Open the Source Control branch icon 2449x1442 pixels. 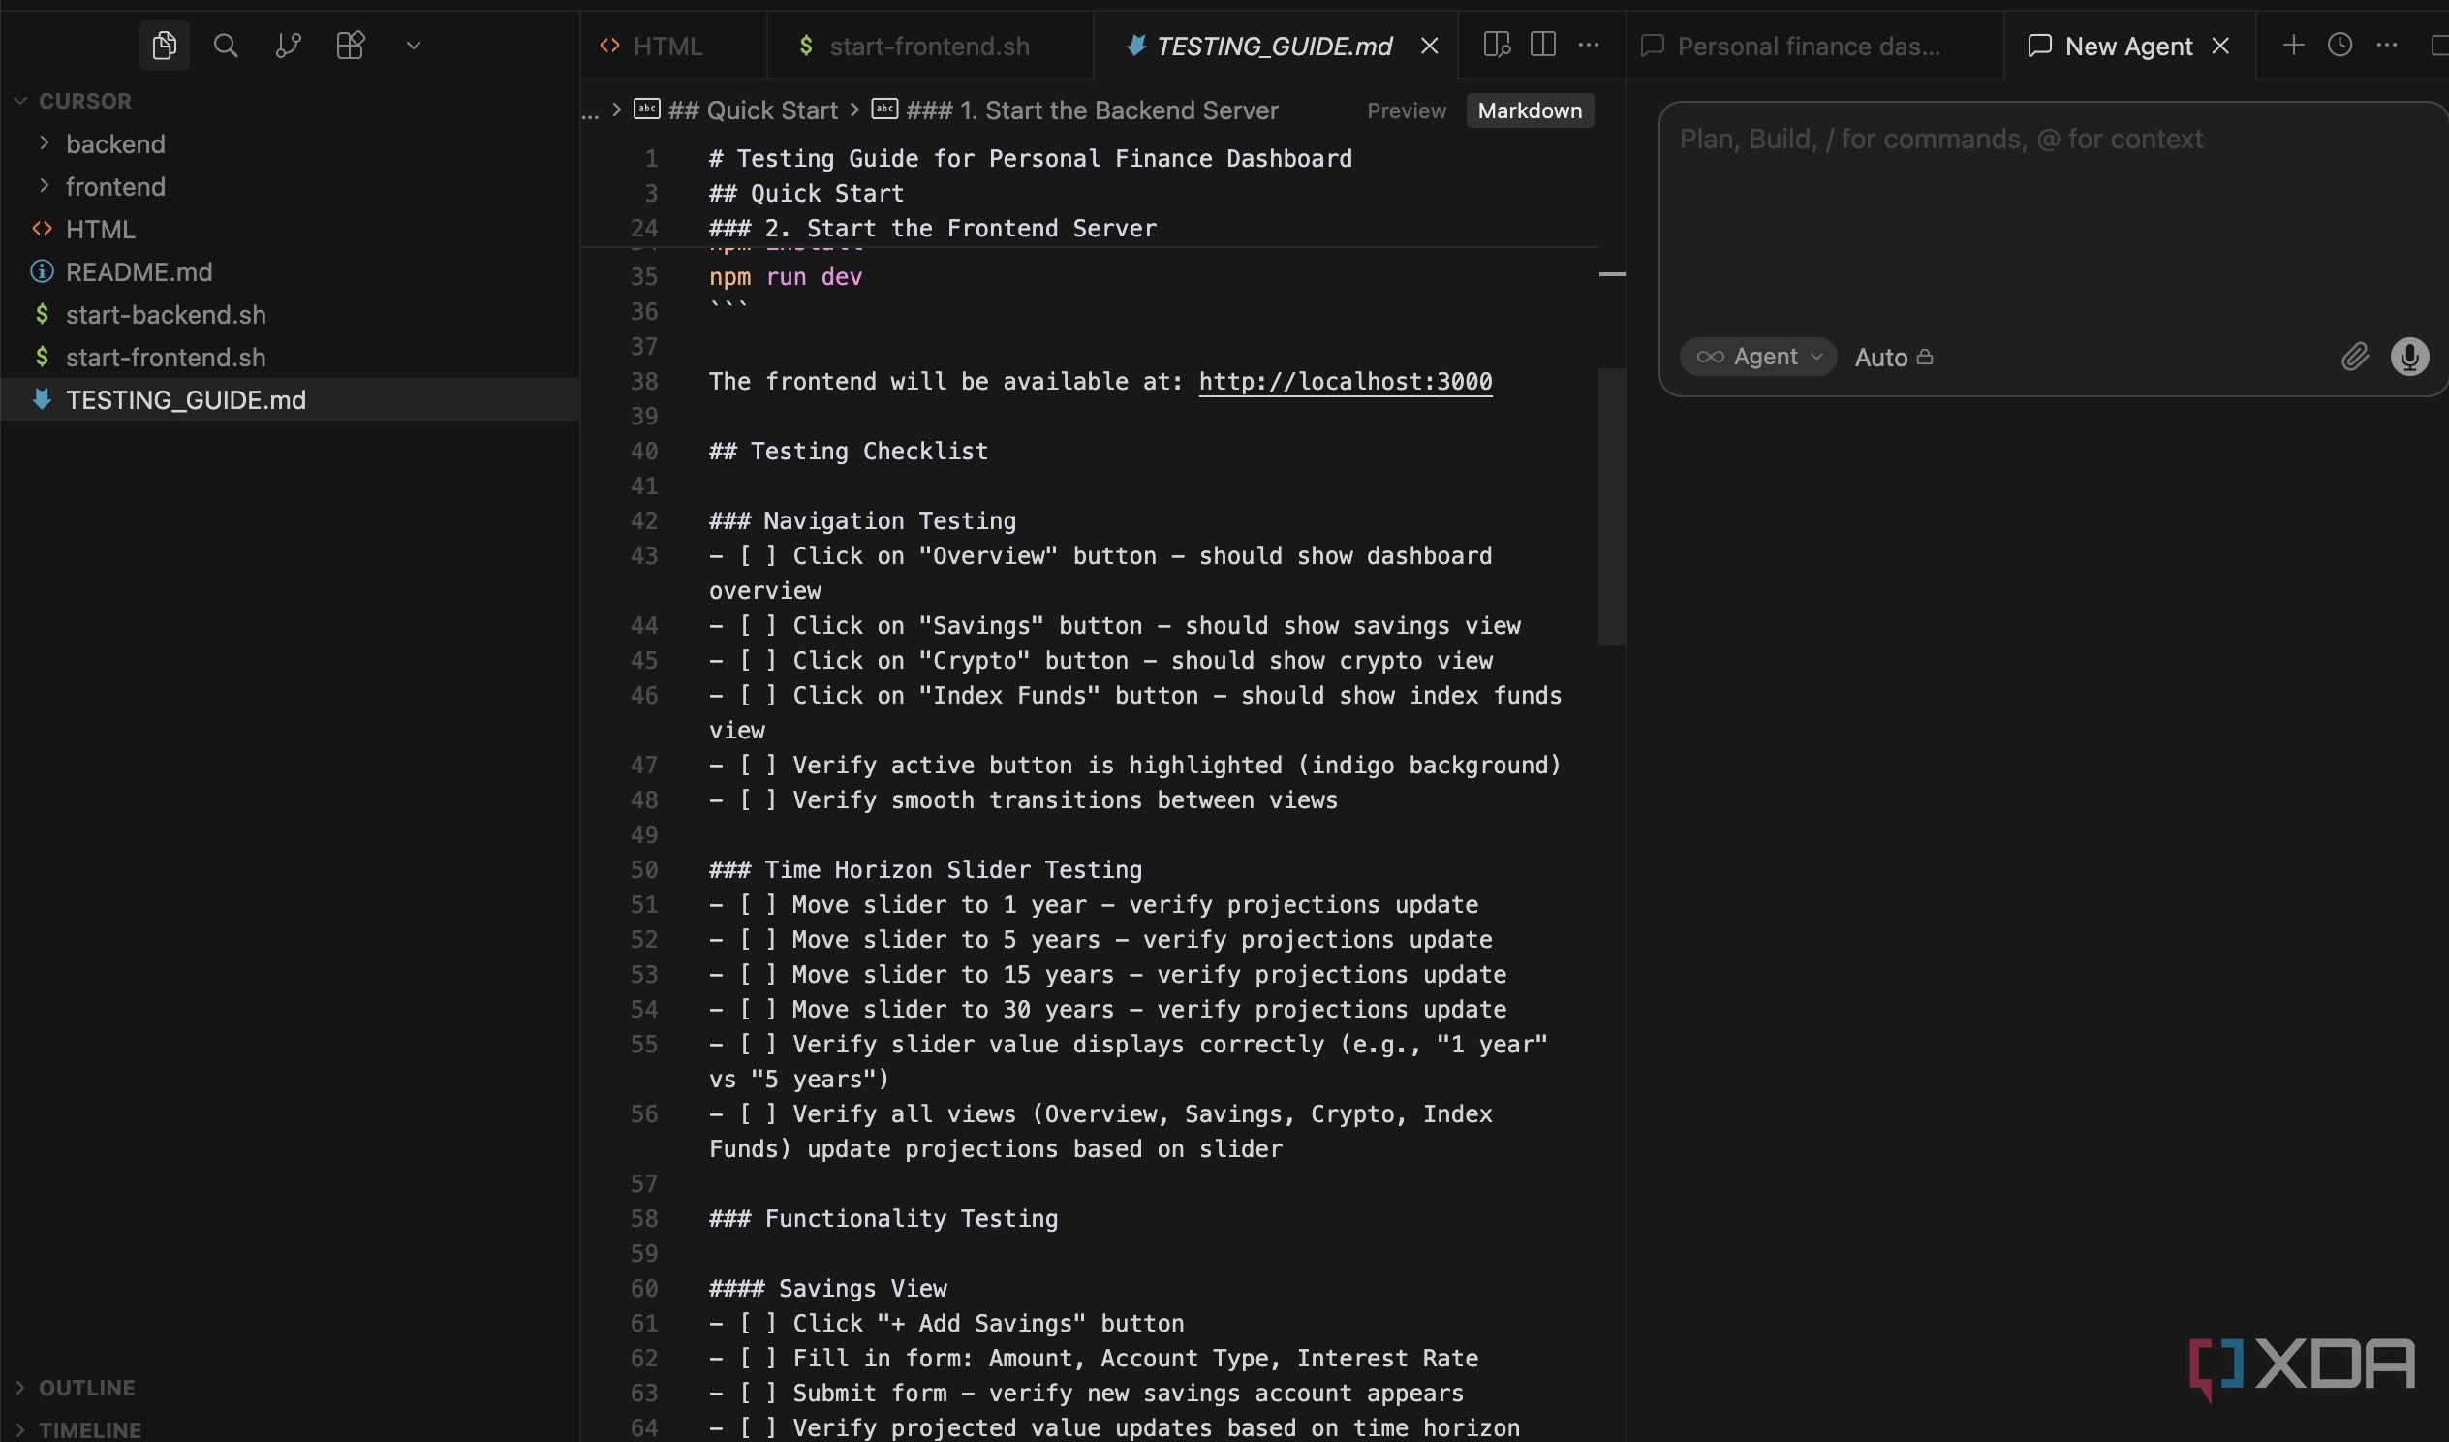pyautogui.click(x=288, y=45)
